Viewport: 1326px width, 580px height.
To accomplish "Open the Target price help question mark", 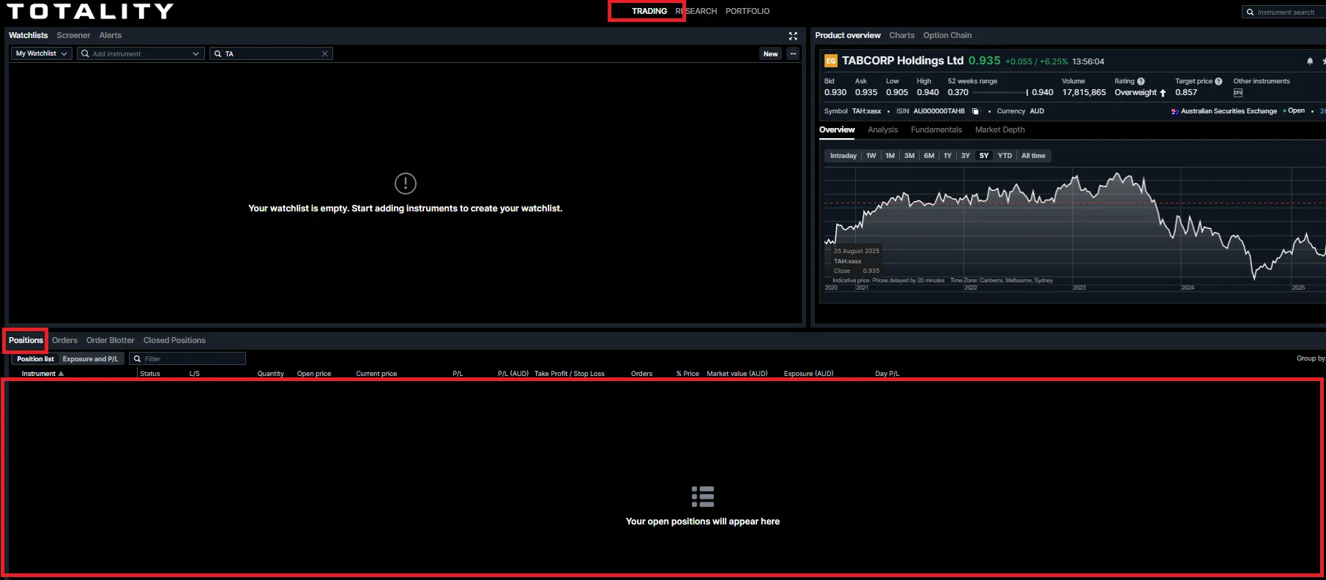I will click(1218, 81).
